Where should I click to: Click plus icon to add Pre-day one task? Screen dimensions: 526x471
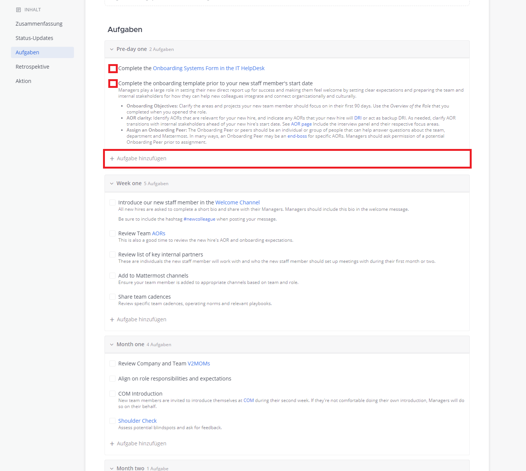click(x=112, y=159)
